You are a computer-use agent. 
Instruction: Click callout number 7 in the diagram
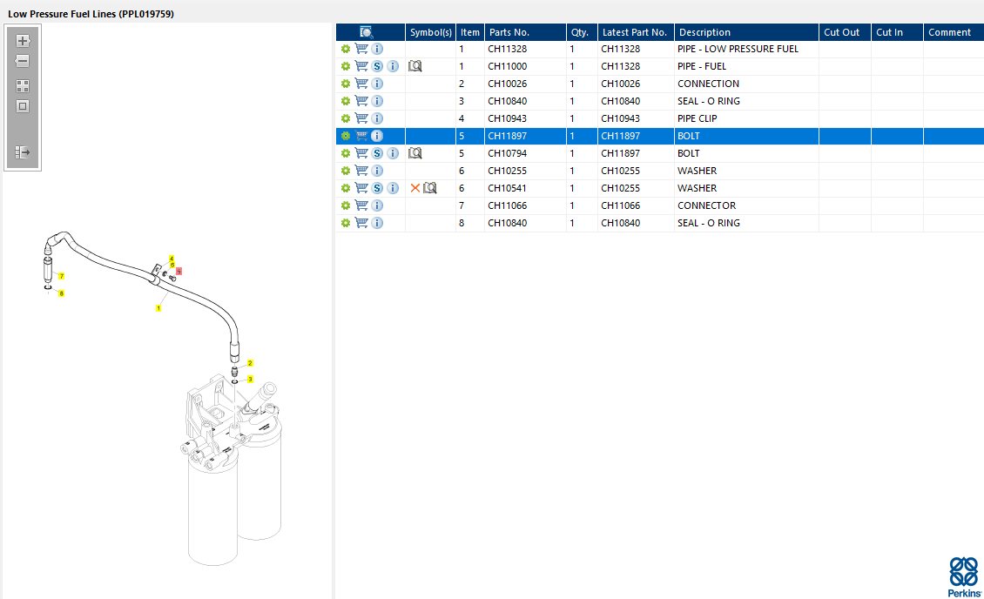point(62,276)
